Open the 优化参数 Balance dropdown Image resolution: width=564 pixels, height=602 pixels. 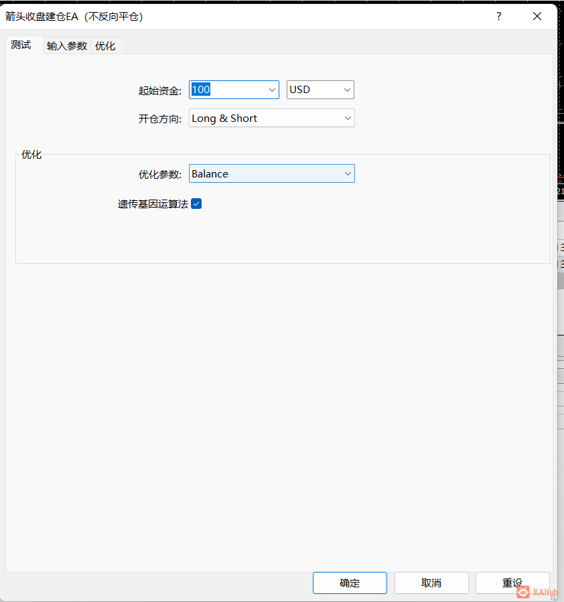(x=272, y=173)
